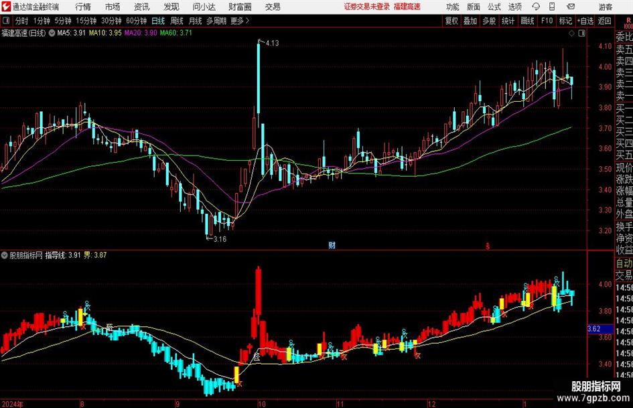This screenshot has width=633, height=408.
Task: Open the mobile phone icon
Action: click(x=552, y=7)
